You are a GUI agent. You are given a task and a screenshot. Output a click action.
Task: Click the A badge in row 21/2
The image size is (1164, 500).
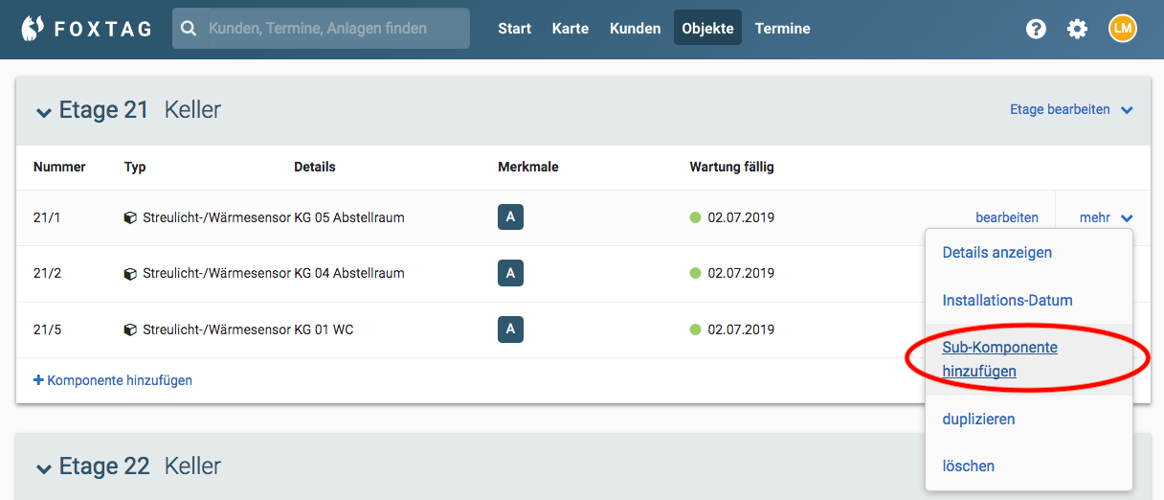(510, 274)
